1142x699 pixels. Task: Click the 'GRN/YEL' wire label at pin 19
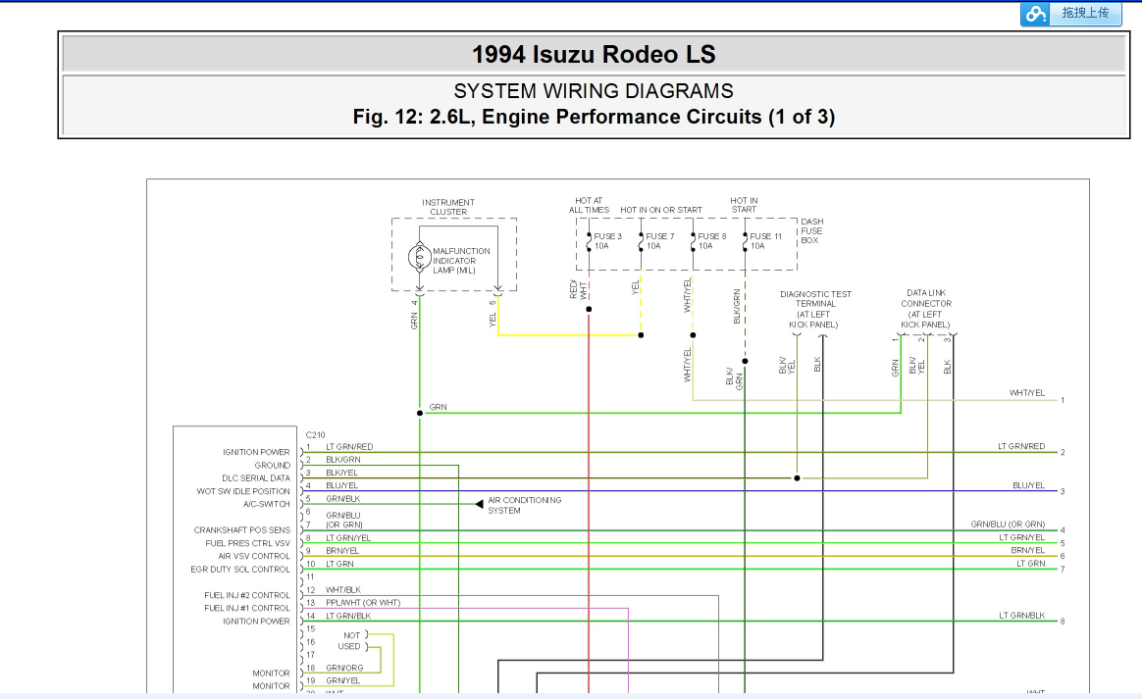click(x=342, y=680)
